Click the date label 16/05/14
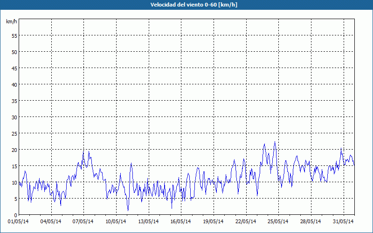373x233 pixels. coord(180,221)
